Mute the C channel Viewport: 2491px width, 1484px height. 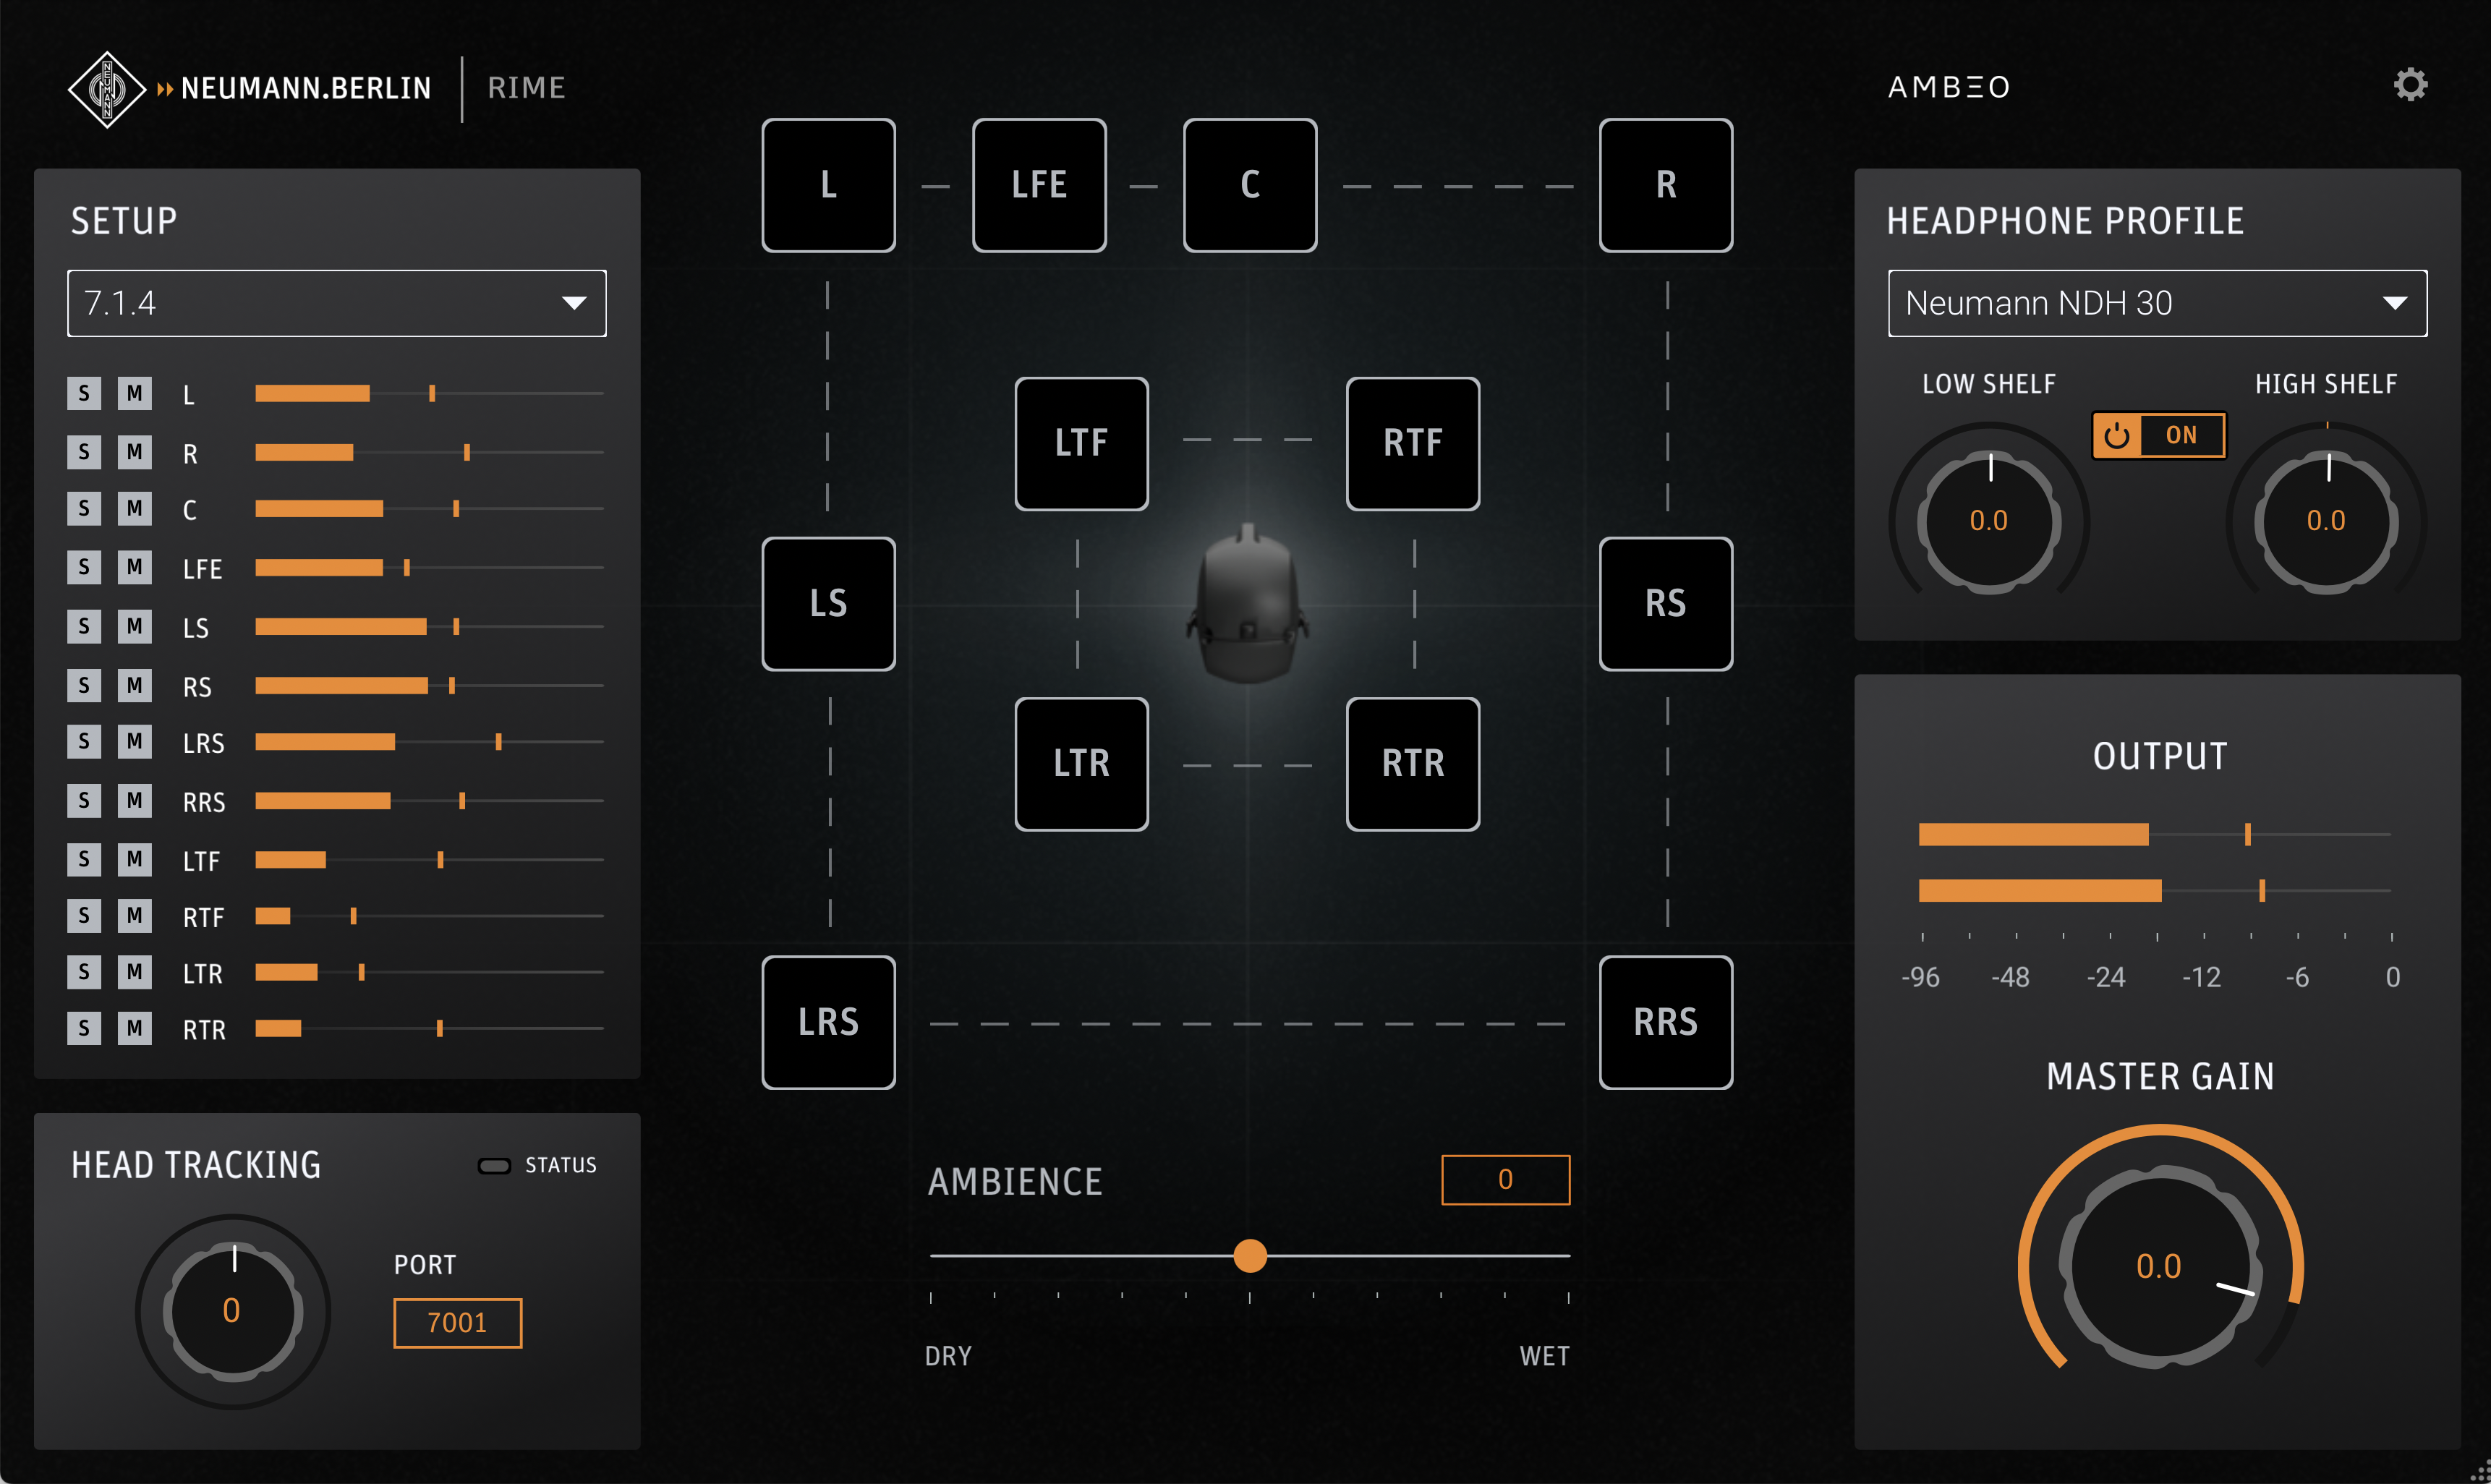(134, 509)
